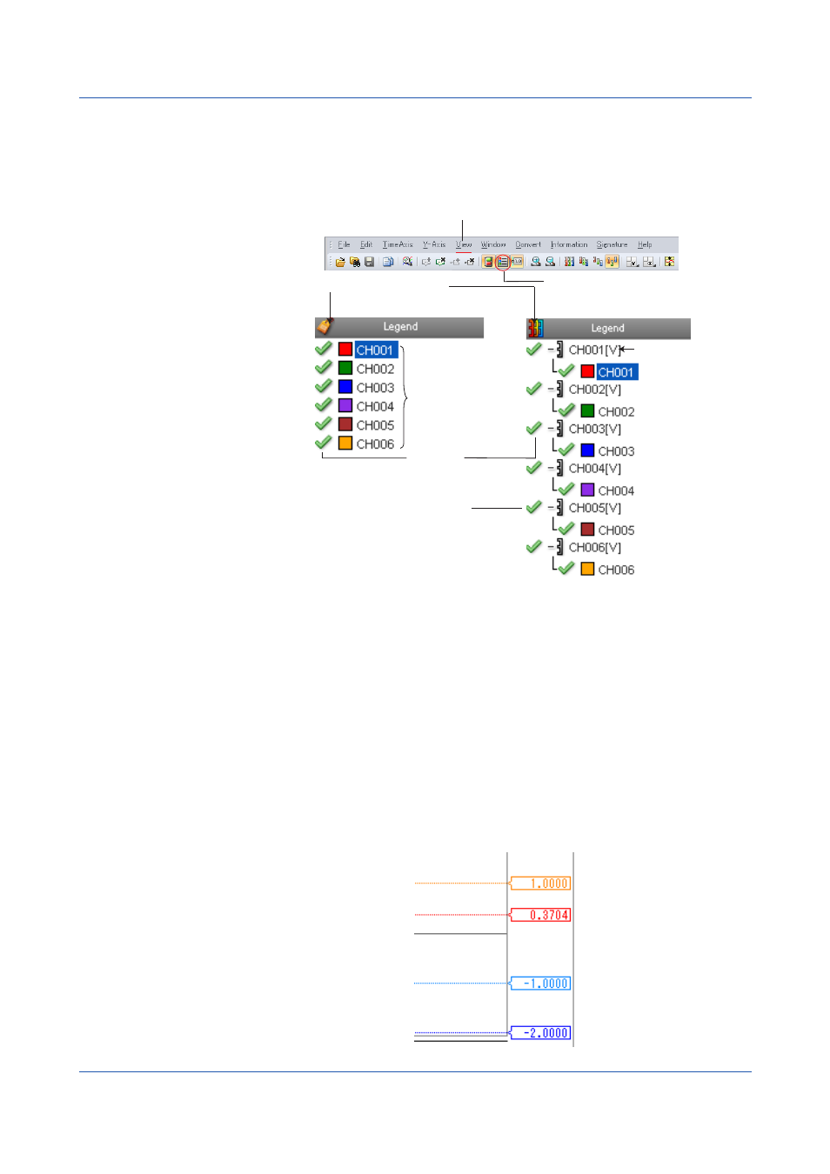Screen dimensions: 830x1174
Task: Select CH002[V] group label in tree
Action: 595,390
